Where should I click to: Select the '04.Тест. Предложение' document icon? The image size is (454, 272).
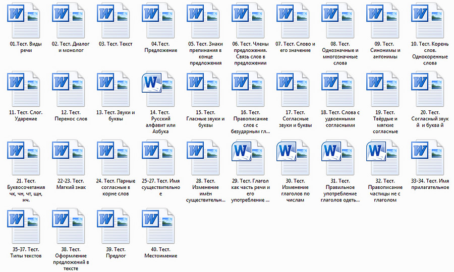click(x=158, y=21)
